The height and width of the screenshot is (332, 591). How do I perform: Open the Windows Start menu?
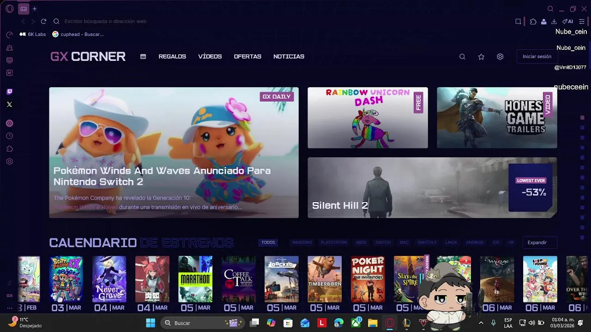(x=151, y=323)
